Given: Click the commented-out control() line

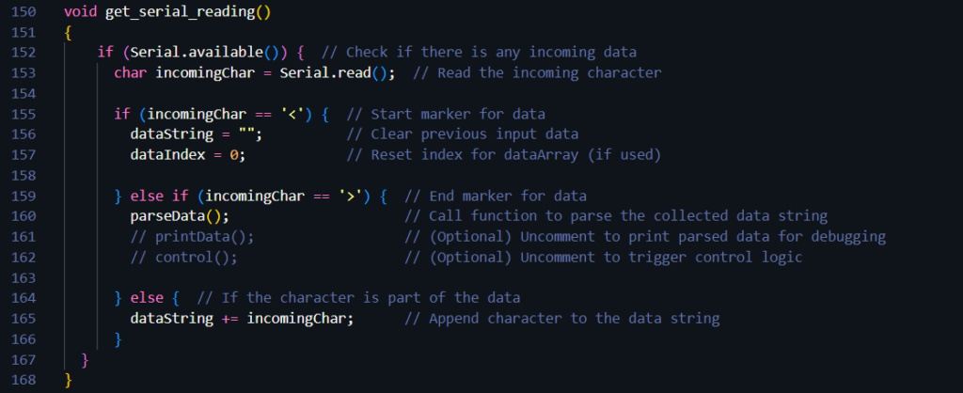Looking at the screenshot, I should click(x=183, y=258).
